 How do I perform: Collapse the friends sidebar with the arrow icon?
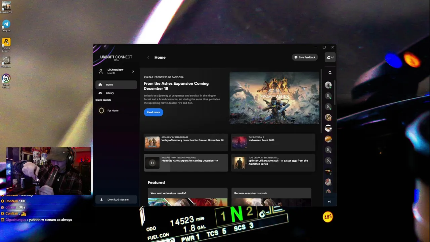click(329, 202)
